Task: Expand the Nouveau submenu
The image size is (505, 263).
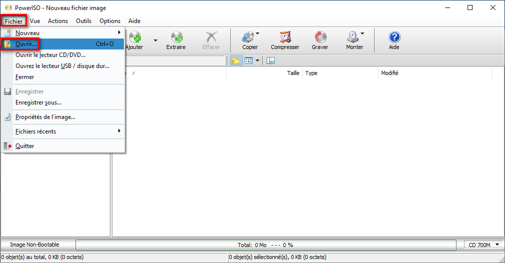Action: (x=68, y=33)
